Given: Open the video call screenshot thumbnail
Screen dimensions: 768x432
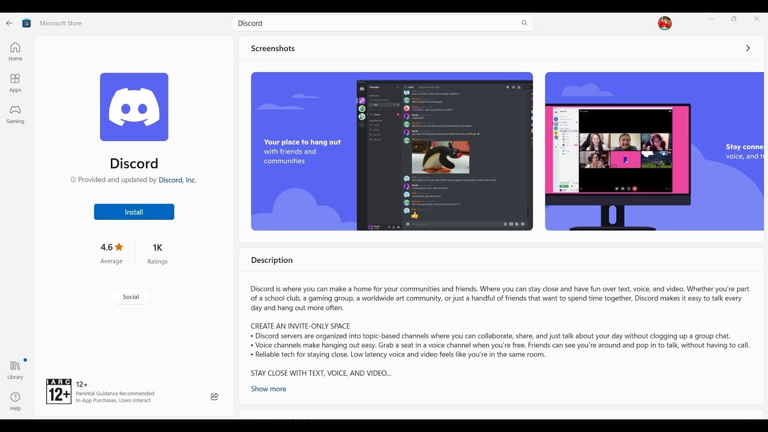Looking at the screenshot, I should (x=654, y=151).
